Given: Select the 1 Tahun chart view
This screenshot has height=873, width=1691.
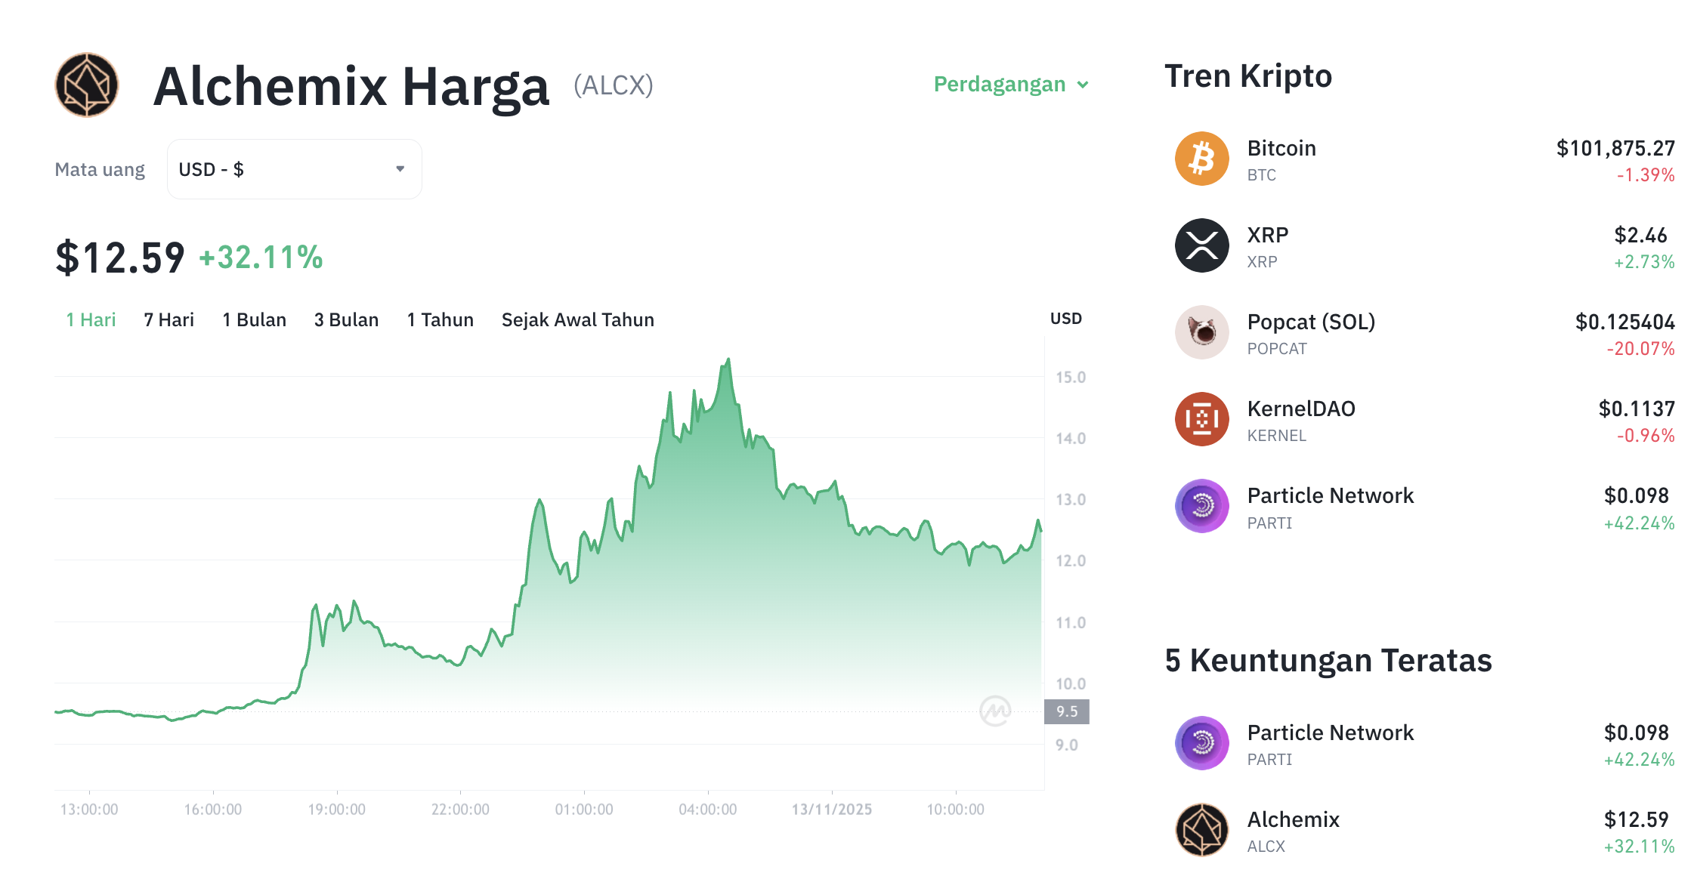Looking at the screenshot, I should pyautogui.click(x=440, y=319).
